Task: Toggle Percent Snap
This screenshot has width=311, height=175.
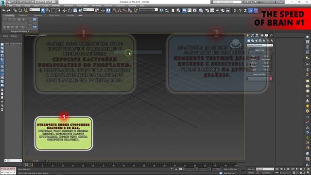Action: coord(124,10)
